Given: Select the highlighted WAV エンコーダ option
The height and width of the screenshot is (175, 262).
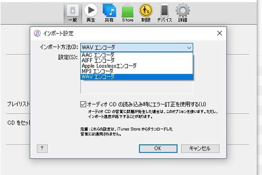Looking at the screenshot, I should [137, 77].
